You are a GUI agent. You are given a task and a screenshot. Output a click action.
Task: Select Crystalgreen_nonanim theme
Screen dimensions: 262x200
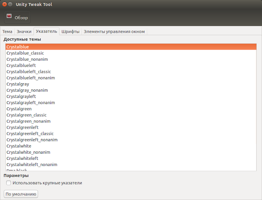pos(131,121)
